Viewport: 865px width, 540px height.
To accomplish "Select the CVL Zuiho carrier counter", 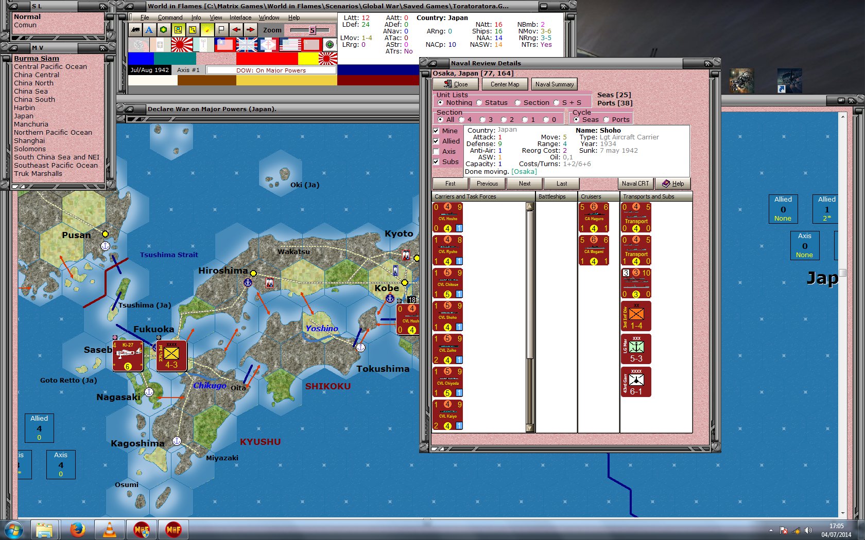I will [448, 349].
